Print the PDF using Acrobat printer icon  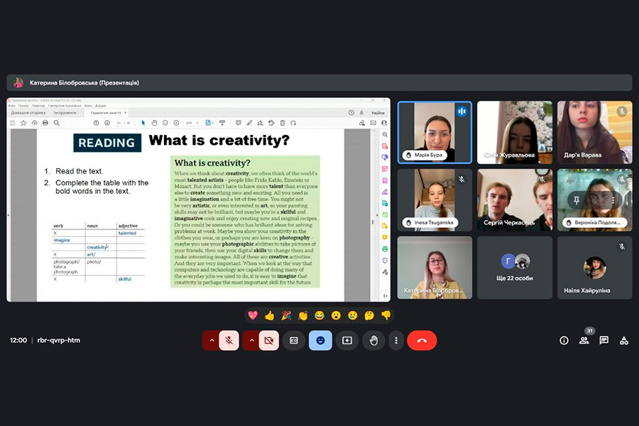click(45, 123)
